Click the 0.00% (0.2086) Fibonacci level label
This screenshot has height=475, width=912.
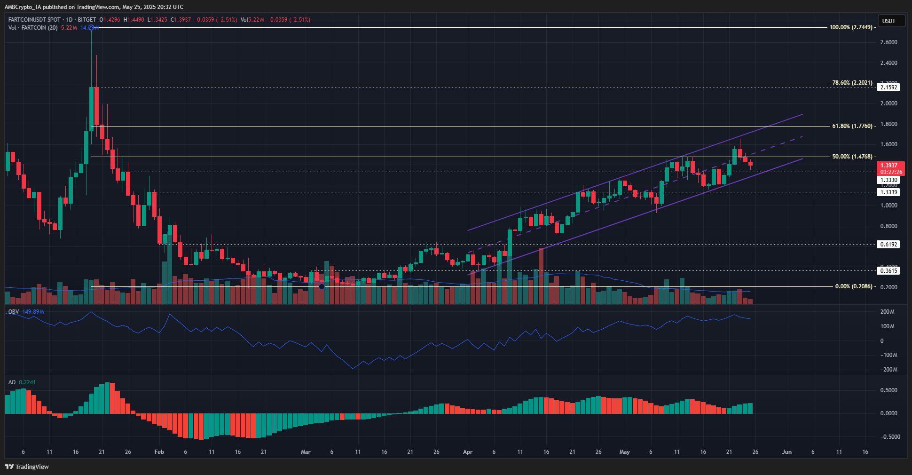coord(853,286)
